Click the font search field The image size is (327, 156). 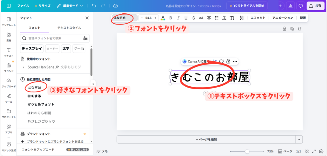(x=55, y=38)
